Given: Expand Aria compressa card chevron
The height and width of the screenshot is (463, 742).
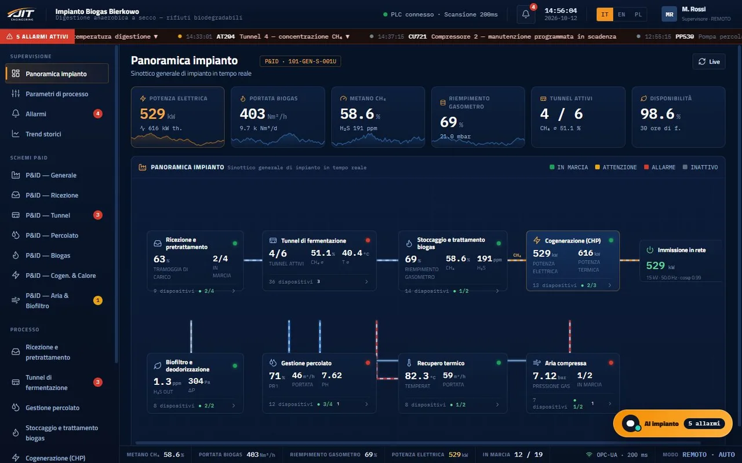Looking at the screenshot, I should click(x=609, y=403).
